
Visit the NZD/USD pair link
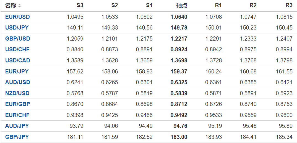pyautogui.click(x=17, y=93)
